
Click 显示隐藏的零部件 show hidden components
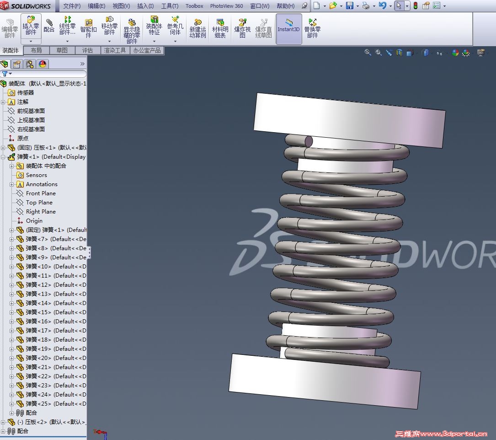[132, 31]
